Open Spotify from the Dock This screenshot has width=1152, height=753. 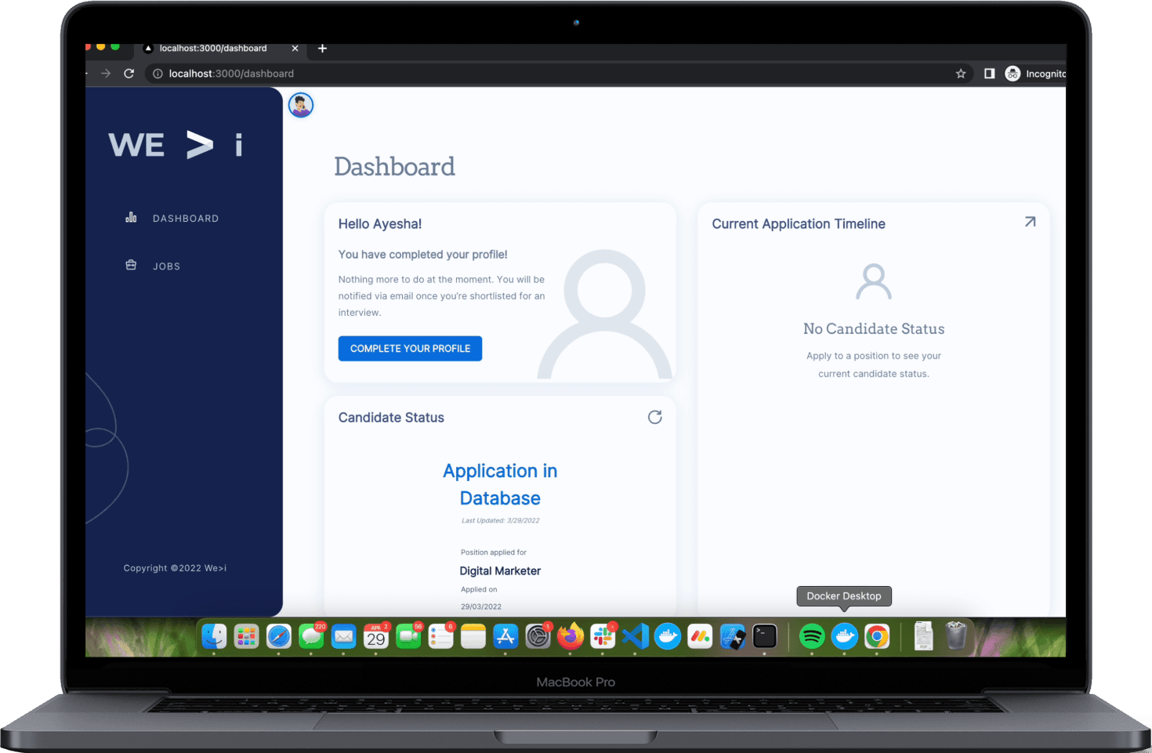[x=811, y=636]
